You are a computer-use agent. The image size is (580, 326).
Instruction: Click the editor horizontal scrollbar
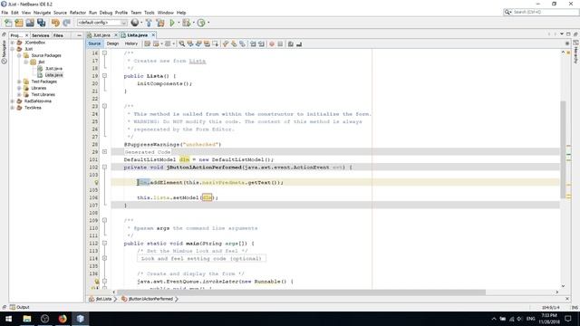(x=301, y=292)
